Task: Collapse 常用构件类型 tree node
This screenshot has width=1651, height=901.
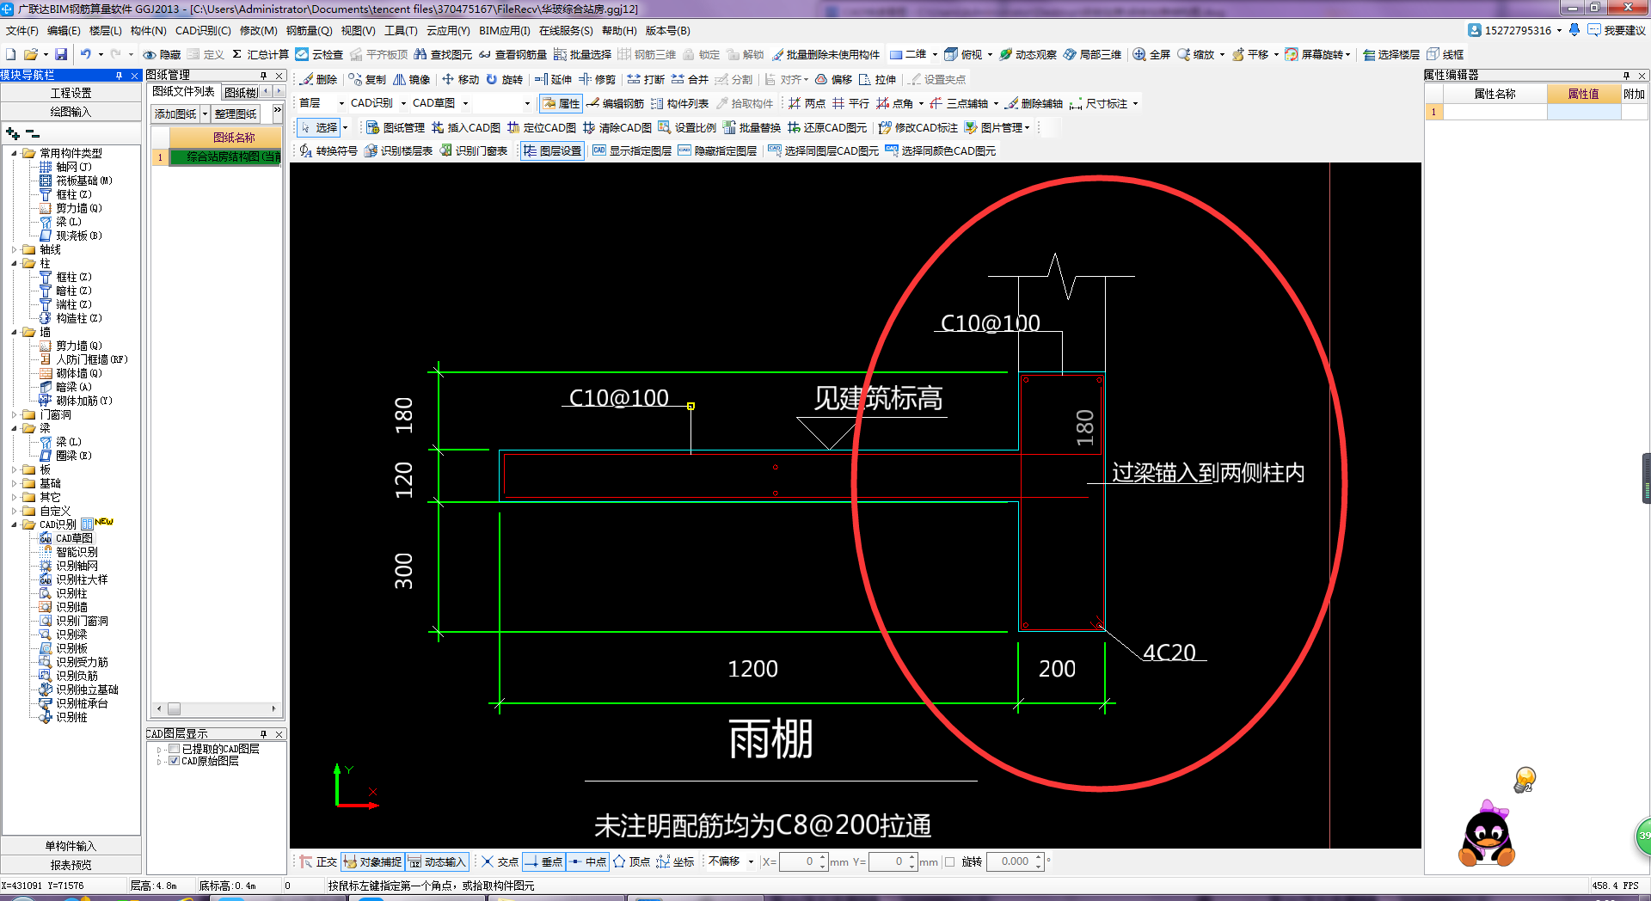Action: tap(14, 153)
